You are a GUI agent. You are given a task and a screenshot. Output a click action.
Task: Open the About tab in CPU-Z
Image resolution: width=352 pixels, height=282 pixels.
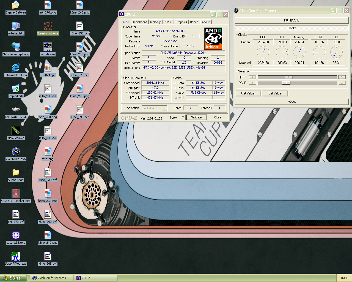click(x=206, y=22)
